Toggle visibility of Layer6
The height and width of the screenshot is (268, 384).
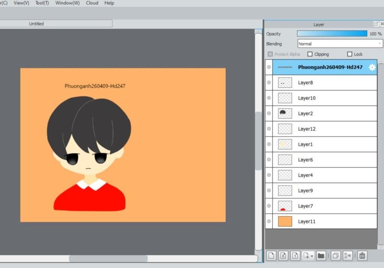[269, 160]
